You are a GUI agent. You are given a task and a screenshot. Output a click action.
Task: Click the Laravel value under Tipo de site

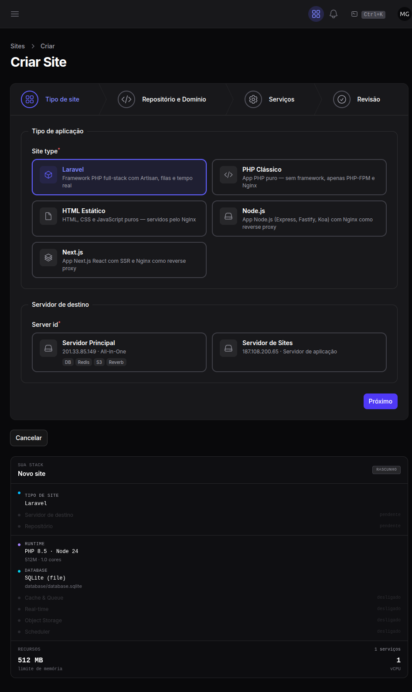pyautogui.click(x=36, y=503)
